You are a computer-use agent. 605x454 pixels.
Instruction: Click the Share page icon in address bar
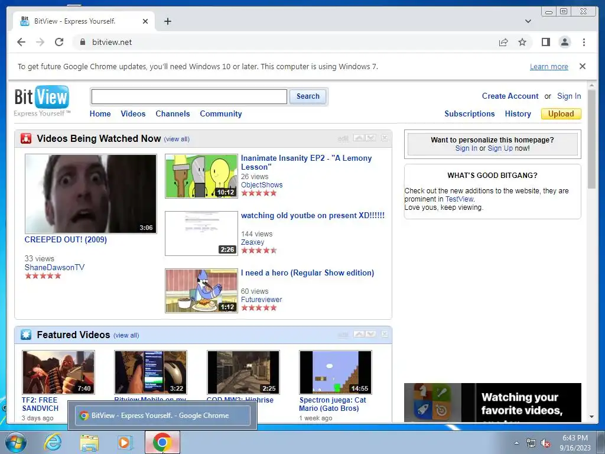503,42
